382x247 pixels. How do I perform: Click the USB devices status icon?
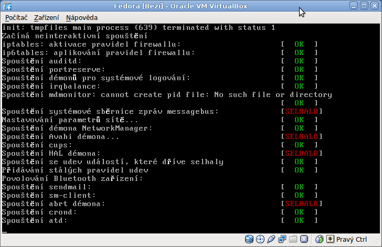click(271, 240)
